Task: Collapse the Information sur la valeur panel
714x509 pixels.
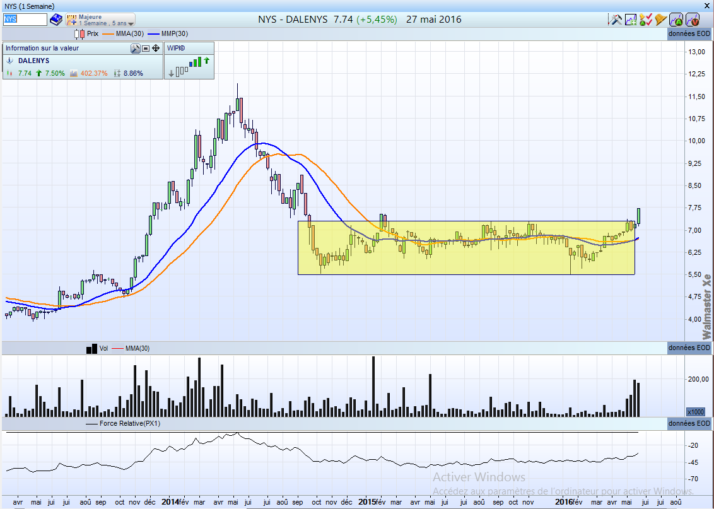Action: 145,48
